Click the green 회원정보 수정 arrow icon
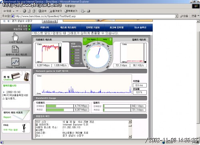 pos(29,29)
